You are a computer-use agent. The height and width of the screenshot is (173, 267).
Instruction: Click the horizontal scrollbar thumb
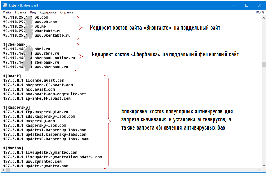point(8,170)
